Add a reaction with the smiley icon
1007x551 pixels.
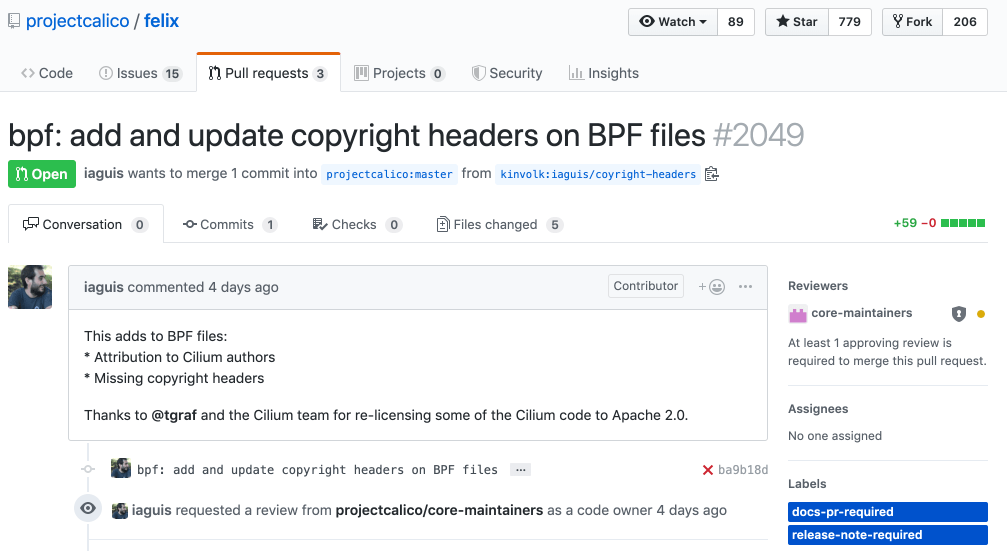click(711, 286)
